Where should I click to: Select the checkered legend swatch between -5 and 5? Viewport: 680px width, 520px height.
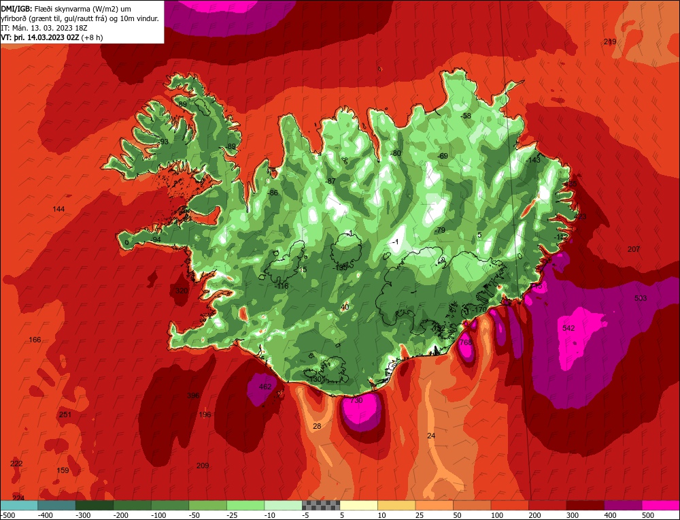click(321, 505)
